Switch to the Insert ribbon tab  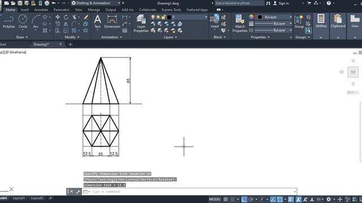(x=24, y=10)
